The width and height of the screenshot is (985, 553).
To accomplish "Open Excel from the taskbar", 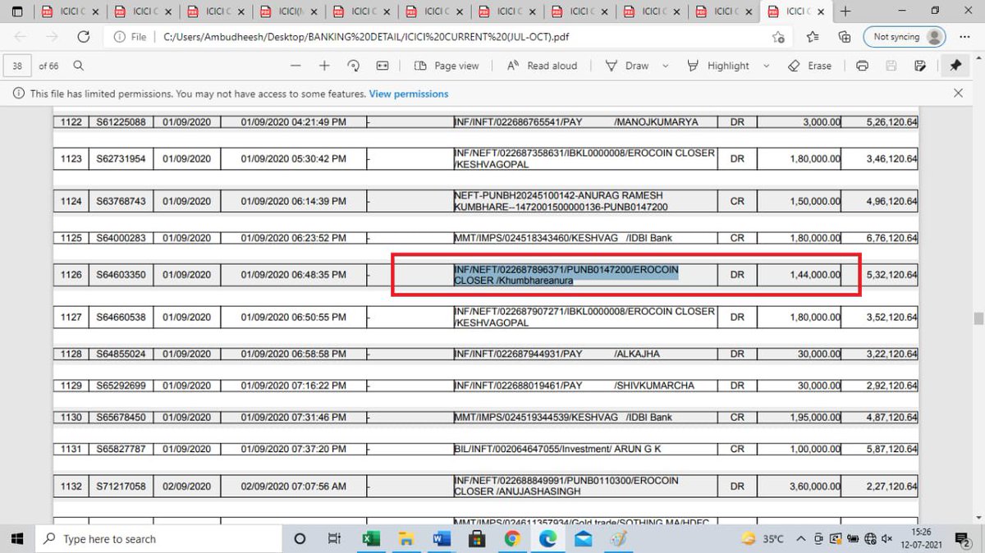I will click(x=370, y=539).
